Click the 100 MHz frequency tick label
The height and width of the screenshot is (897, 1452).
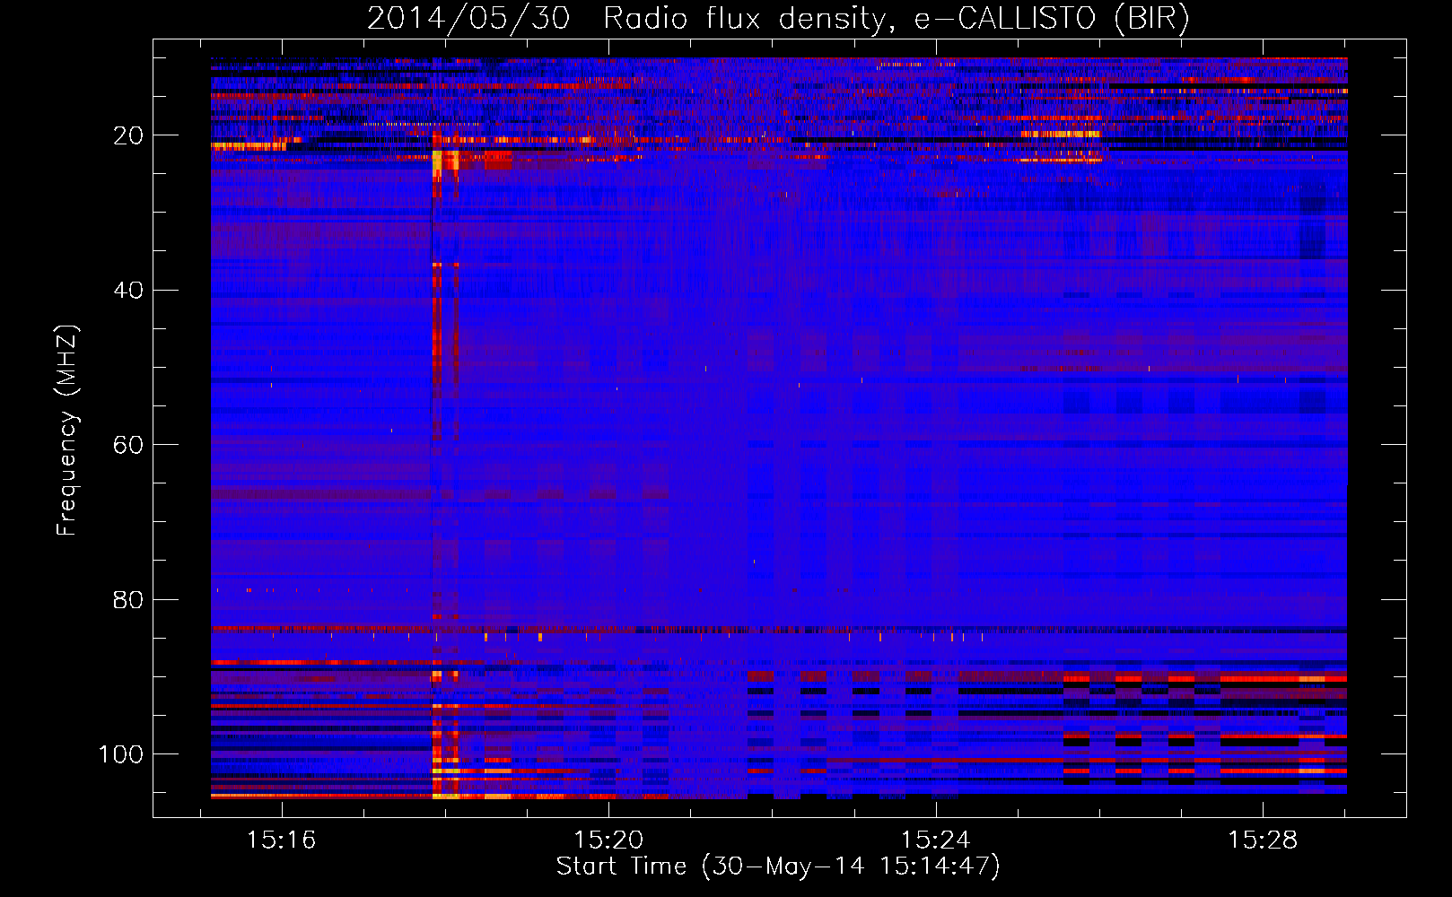[121, 754]
